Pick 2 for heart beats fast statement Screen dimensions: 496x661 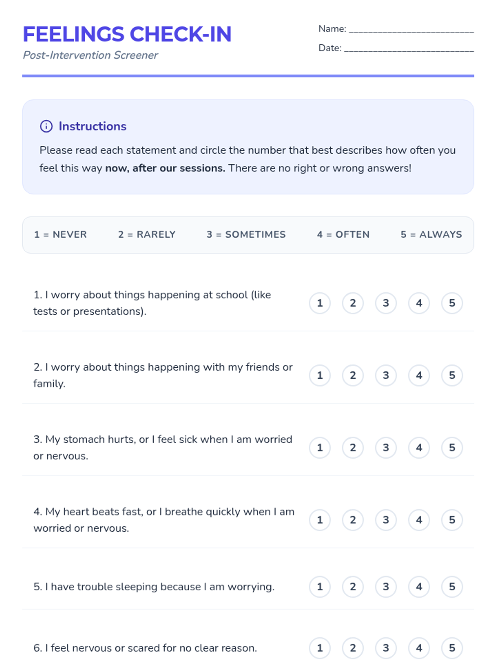(x=353, y=520)
